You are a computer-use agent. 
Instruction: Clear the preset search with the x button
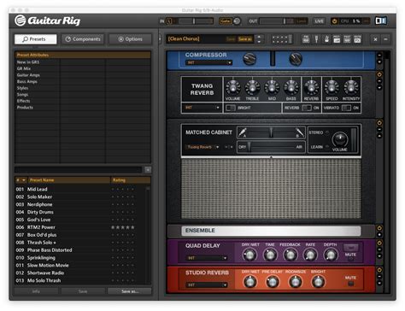148,170
